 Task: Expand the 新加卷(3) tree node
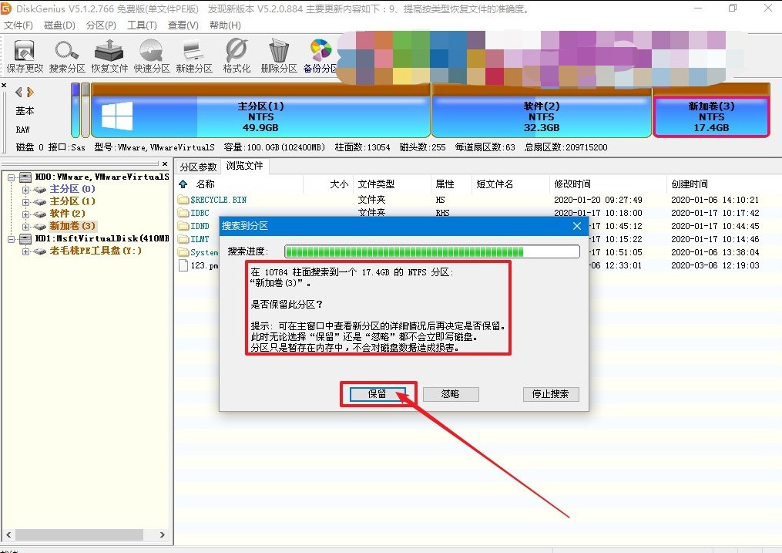tap(25, 227)
